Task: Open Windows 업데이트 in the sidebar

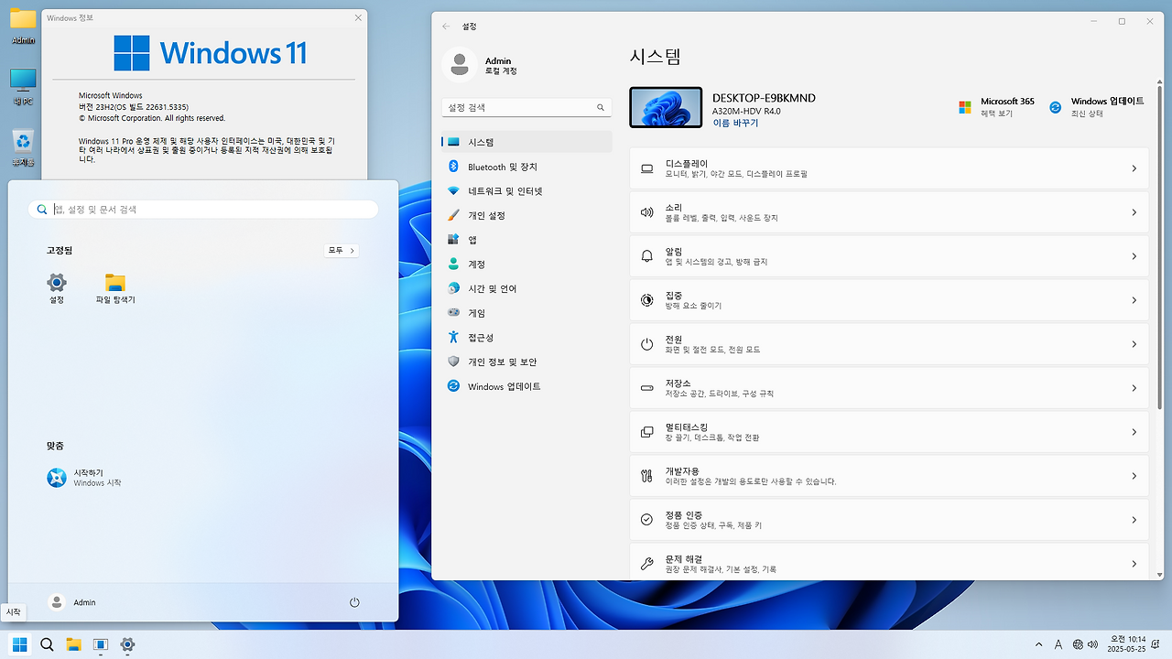Action: [526, 386]
